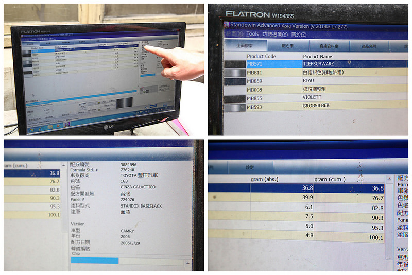
Task: Open the 設定 tab
Action: pos(250,167)
